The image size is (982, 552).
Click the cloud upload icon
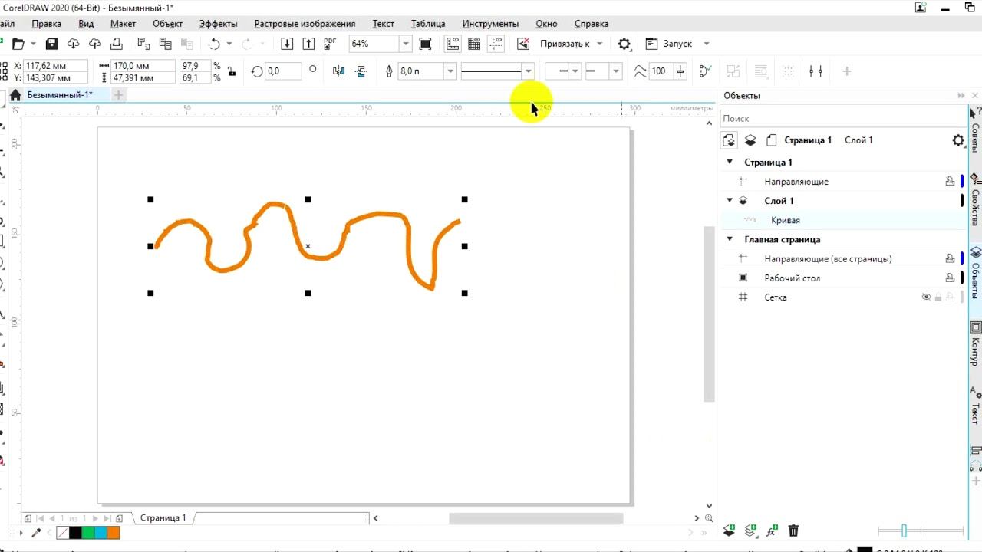pyautogui.click(x=94, y=44)
